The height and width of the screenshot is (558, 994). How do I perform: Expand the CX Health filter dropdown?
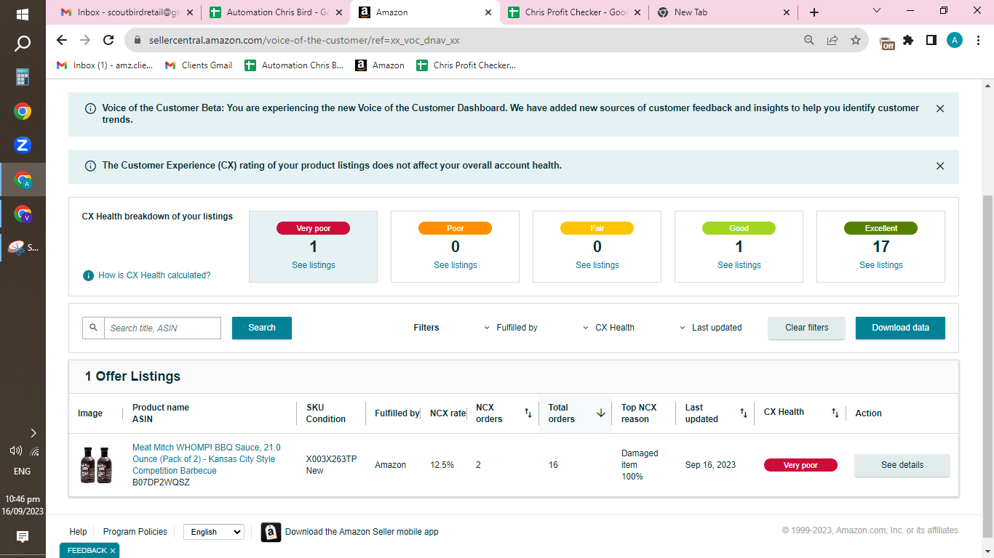click(609, 328)
